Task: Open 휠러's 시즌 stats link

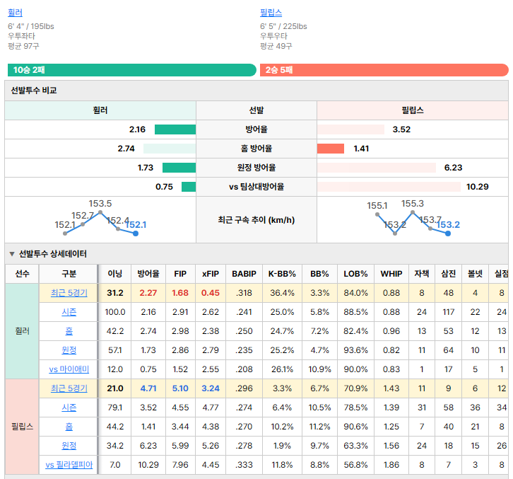Action: 69,312
